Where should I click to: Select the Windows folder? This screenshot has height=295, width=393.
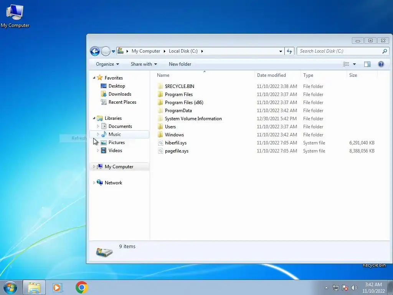[174, 135]
